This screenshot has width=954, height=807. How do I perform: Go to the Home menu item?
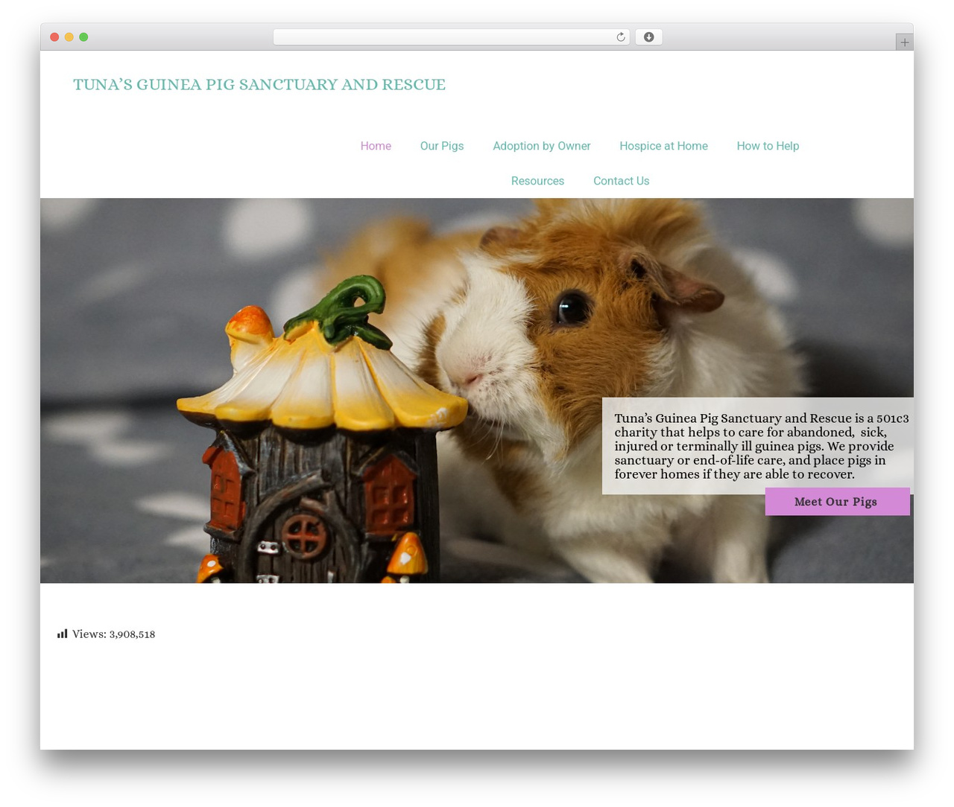click(376, 146)
